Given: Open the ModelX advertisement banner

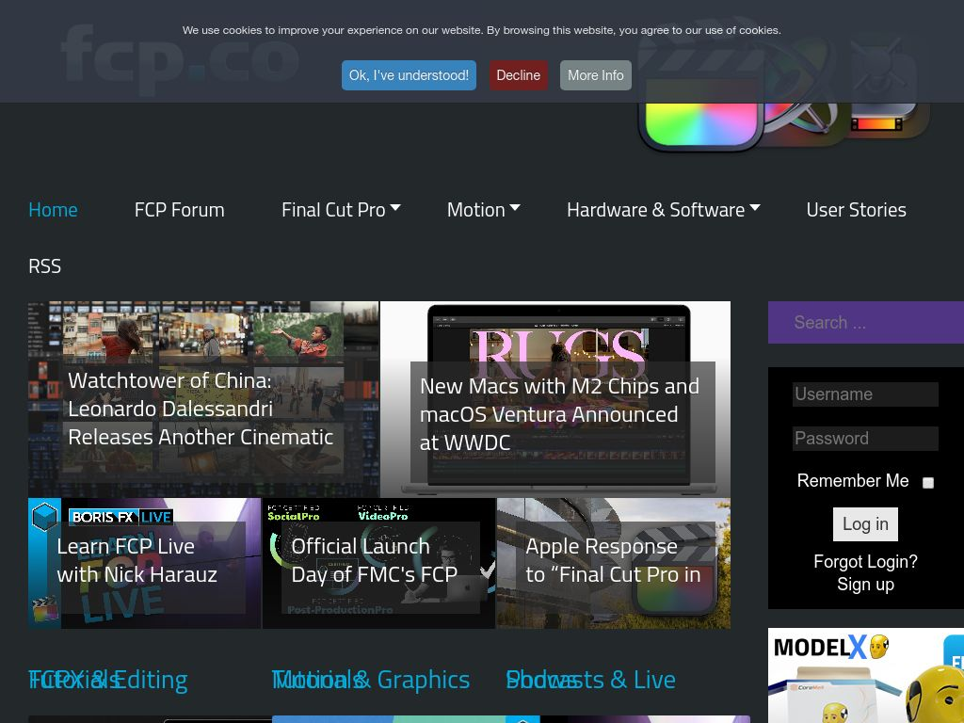Looking at the screenshot, I should pos(866,675).
